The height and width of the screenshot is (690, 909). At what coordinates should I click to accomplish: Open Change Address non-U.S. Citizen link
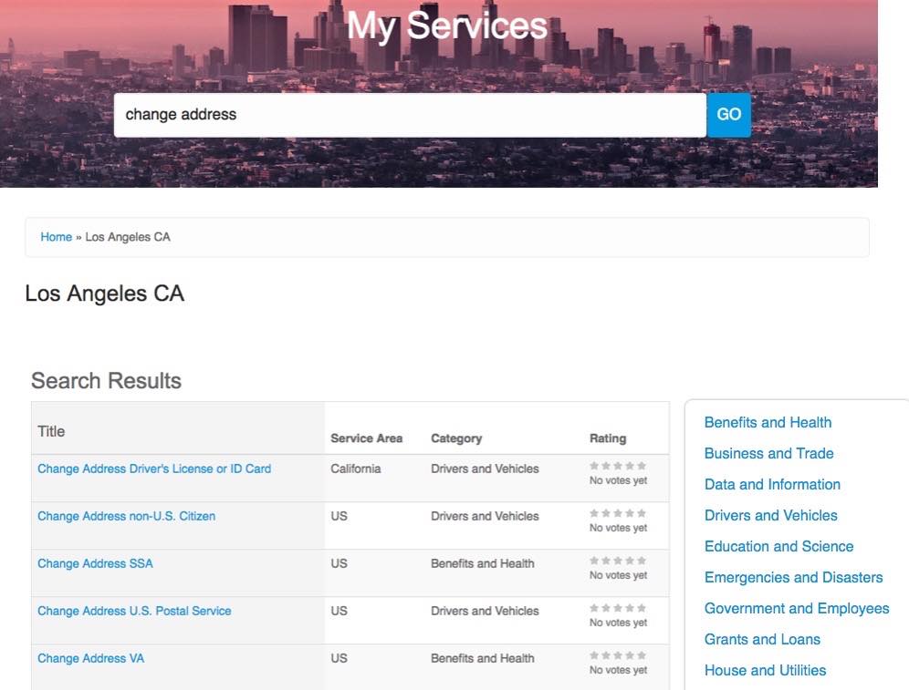pyautogui.click(x=126, y=516)
